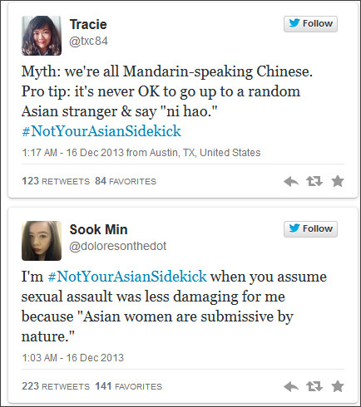Open Tracie's profile picture

42,36
